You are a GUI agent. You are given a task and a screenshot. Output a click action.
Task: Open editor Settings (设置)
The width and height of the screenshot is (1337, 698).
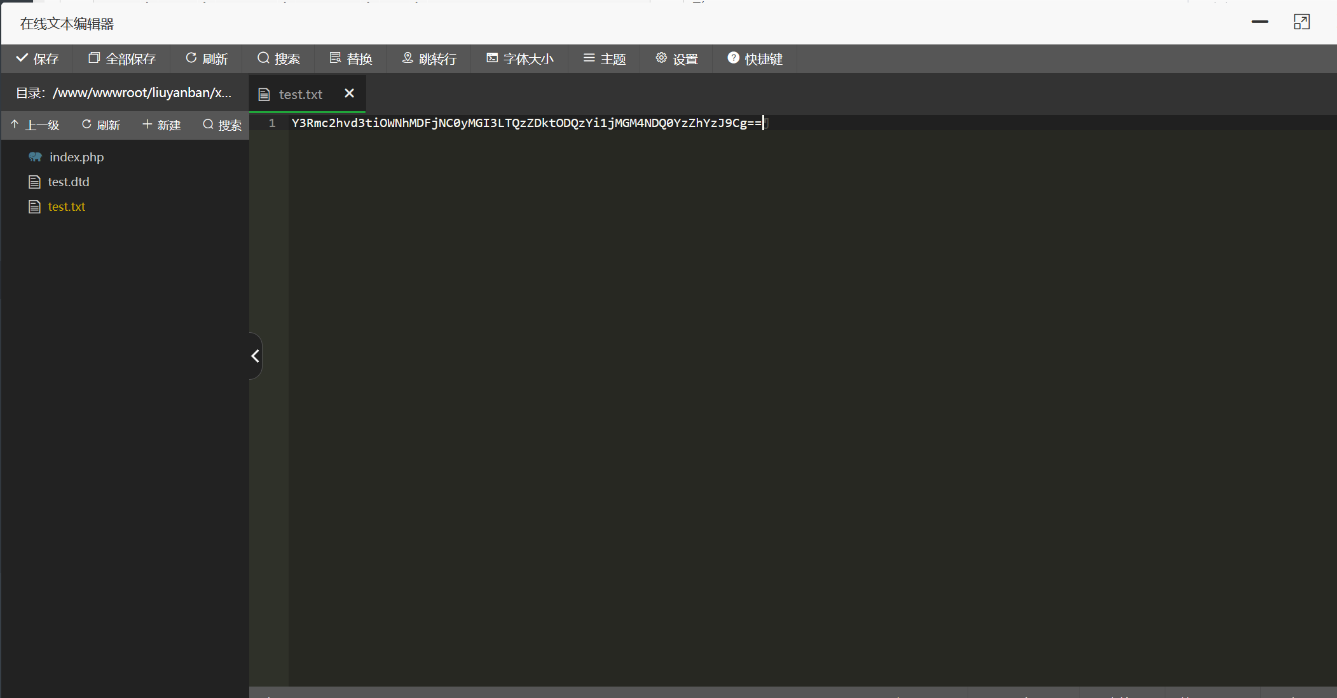[677, 58]
